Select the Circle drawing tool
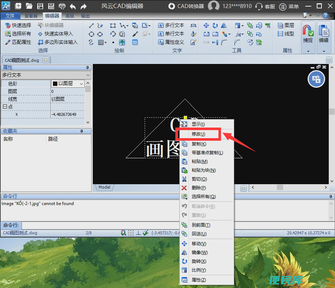The width and height of the screenshot is (335, 288). 91,34
